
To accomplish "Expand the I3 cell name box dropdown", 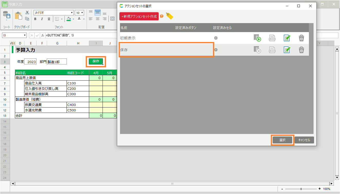I will pos(25,35).
